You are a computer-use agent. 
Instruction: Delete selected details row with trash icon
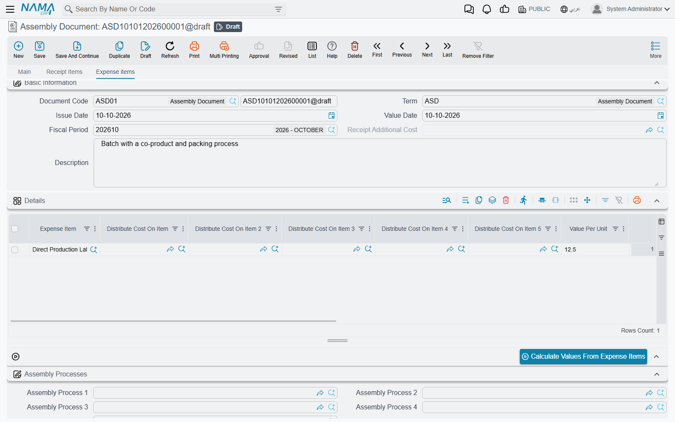coord(506,200)
